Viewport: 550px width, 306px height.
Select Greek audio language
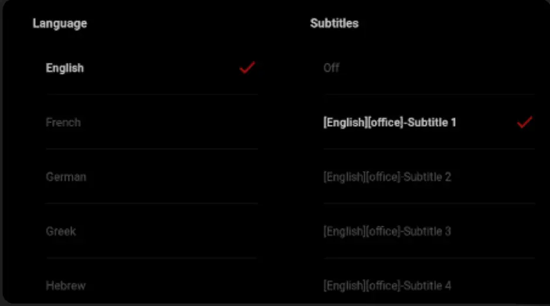tap(61, 232)
